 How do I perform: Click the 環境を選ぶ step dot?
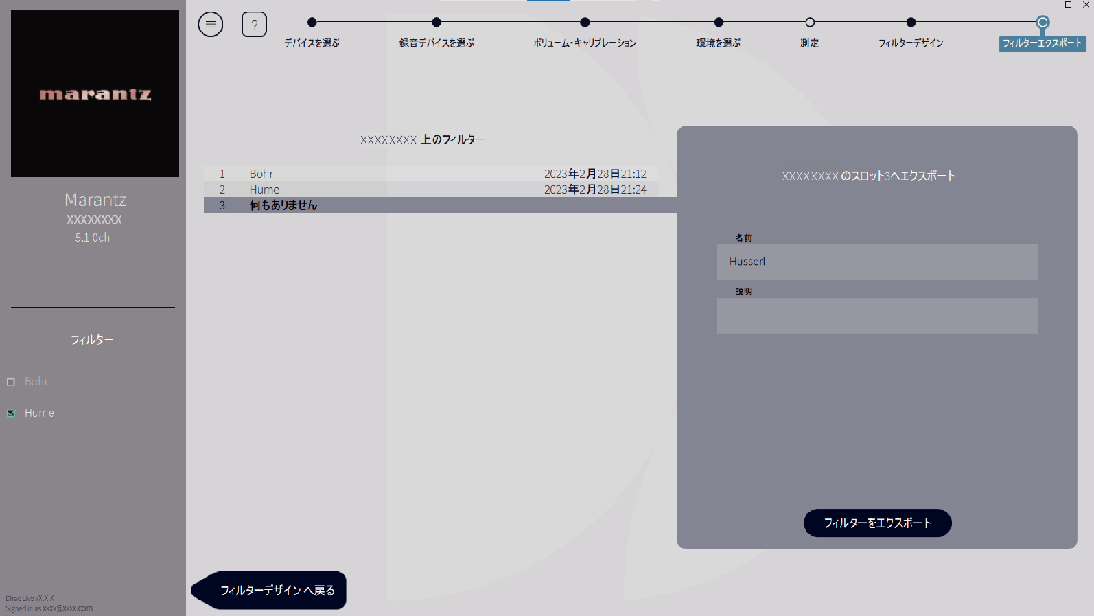(719, 22)
